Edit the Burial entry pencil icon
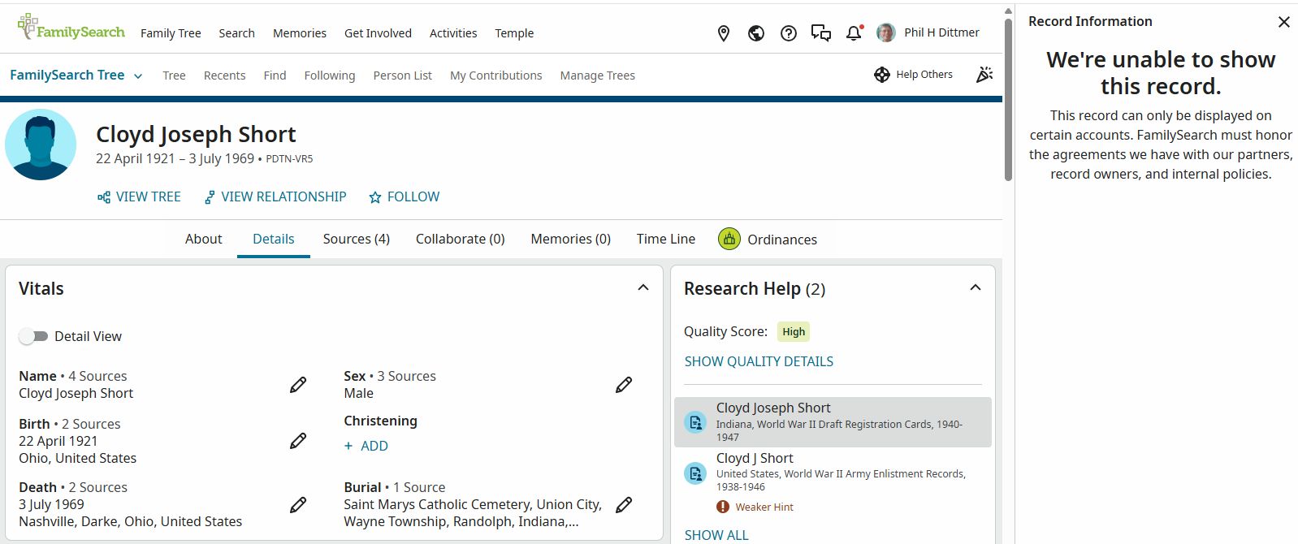The width and height of the screenshot is (1298, 544). (624, 505)
